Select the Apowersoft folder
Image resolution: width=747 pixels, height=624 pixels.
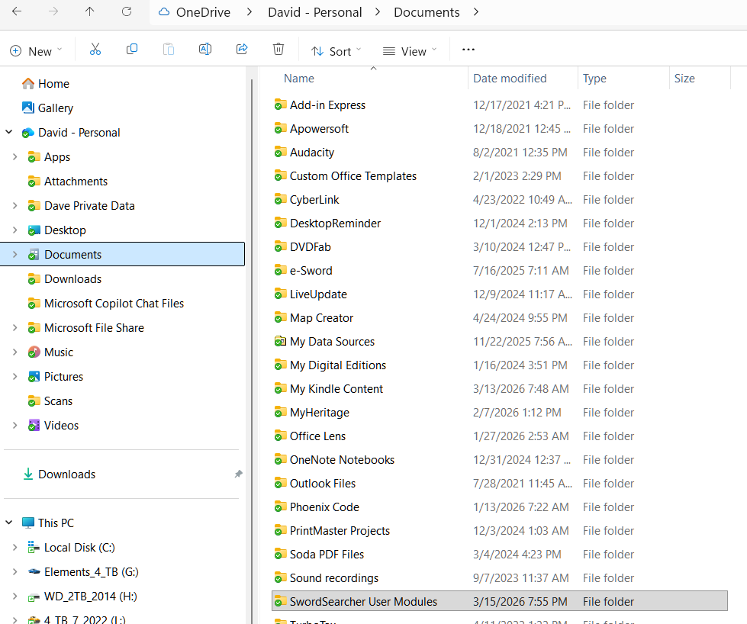point(319,129)
